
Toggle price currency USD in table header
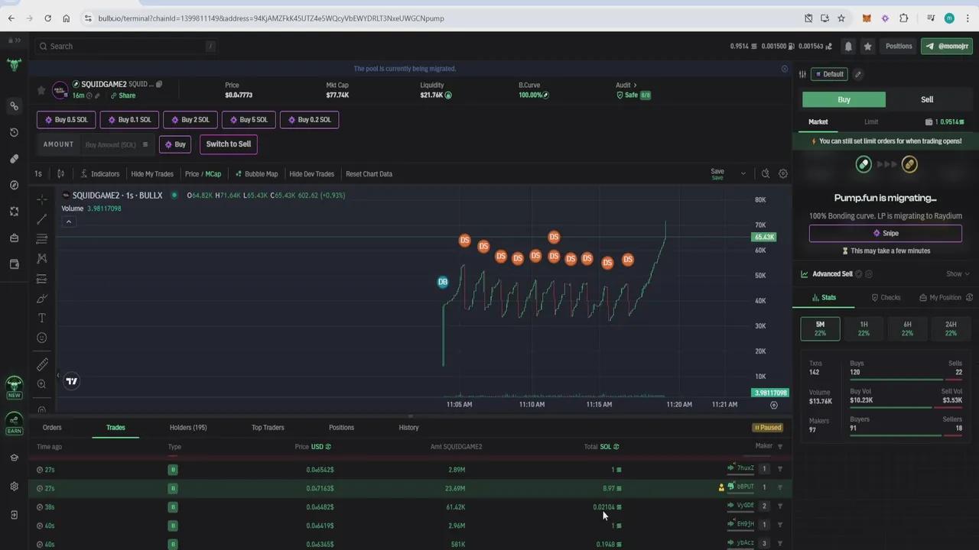(x=320, y=447)
